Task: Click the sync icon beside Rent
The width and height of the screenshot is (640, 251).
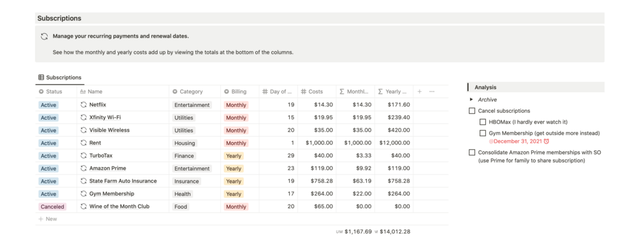Action: coord(83,143)
